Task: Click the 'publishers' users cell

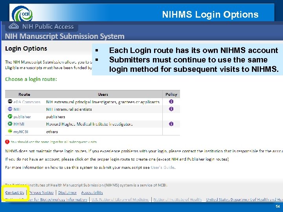Action: [55, 117]
